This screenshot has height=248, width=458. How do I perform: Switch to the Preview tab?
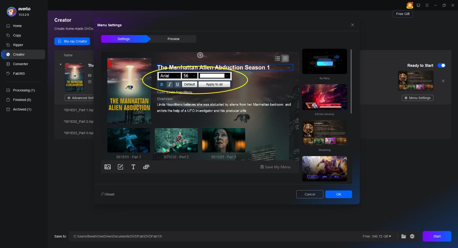point(174,39)
